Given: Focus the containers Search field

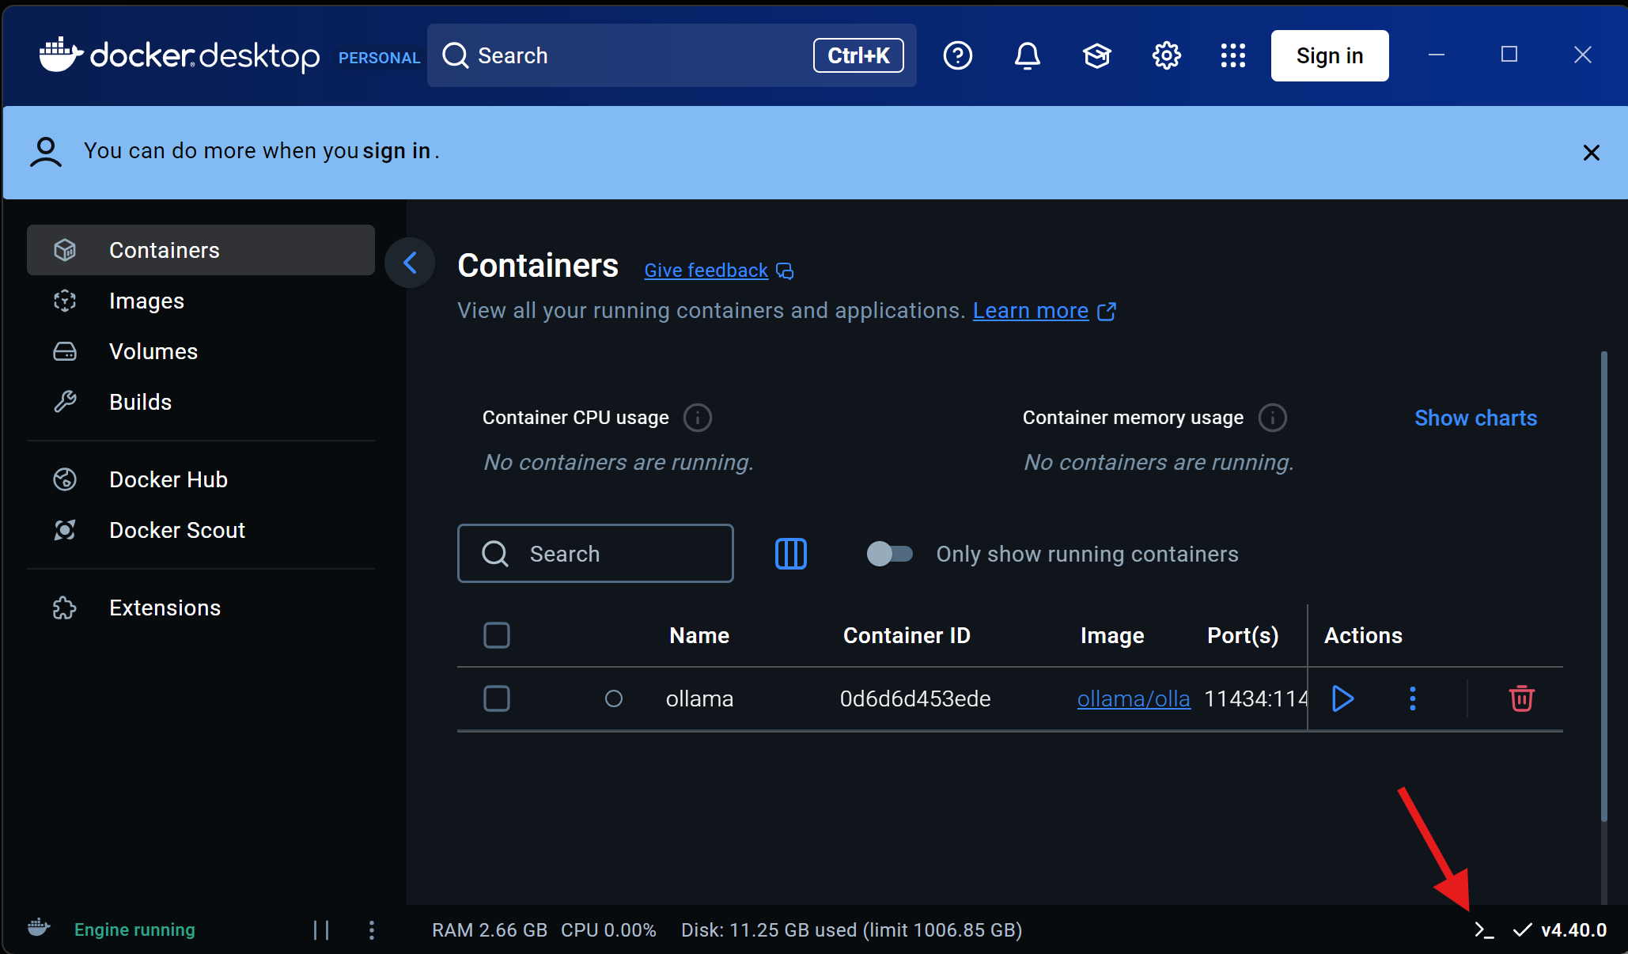Looking at the screenshot, I should click(x=595, y=554).
